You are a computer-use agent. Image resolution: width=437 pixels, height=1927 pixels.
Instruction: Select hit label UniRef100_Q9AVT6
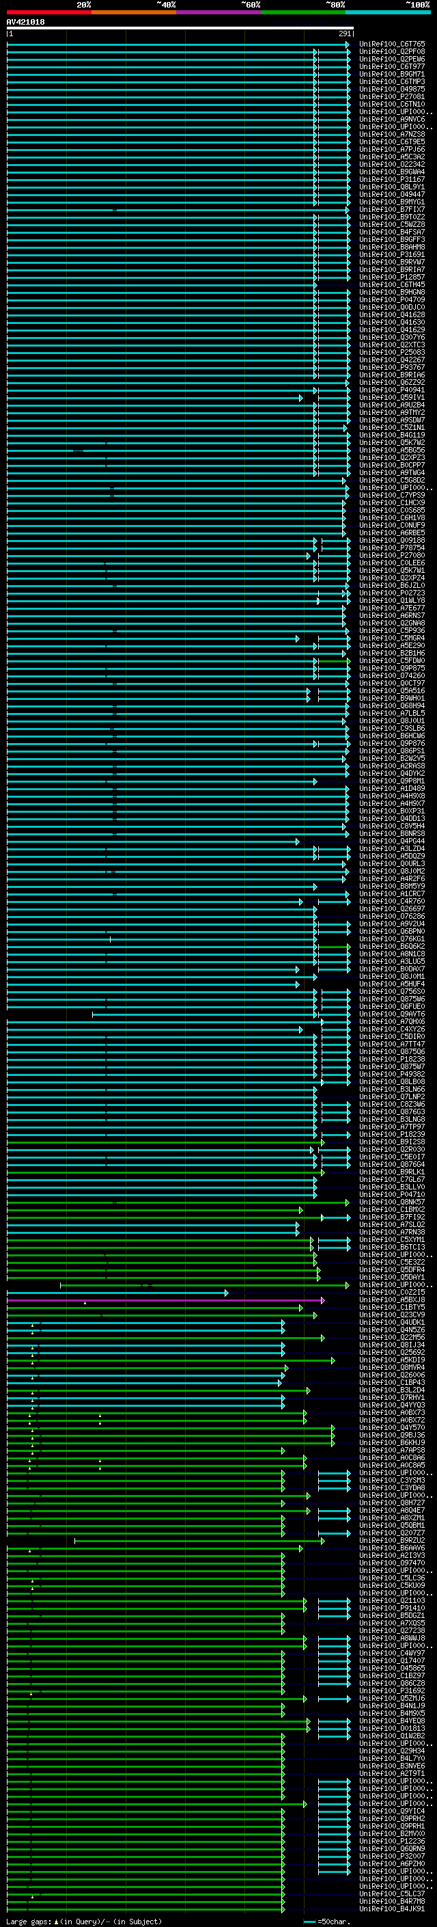pyautogui.click(x=392, y=1014)
